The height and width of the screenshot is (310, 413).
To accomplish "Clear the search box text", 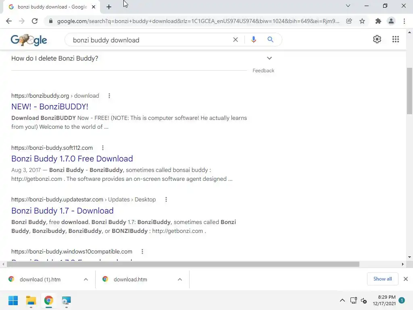I will pos(236,40).
